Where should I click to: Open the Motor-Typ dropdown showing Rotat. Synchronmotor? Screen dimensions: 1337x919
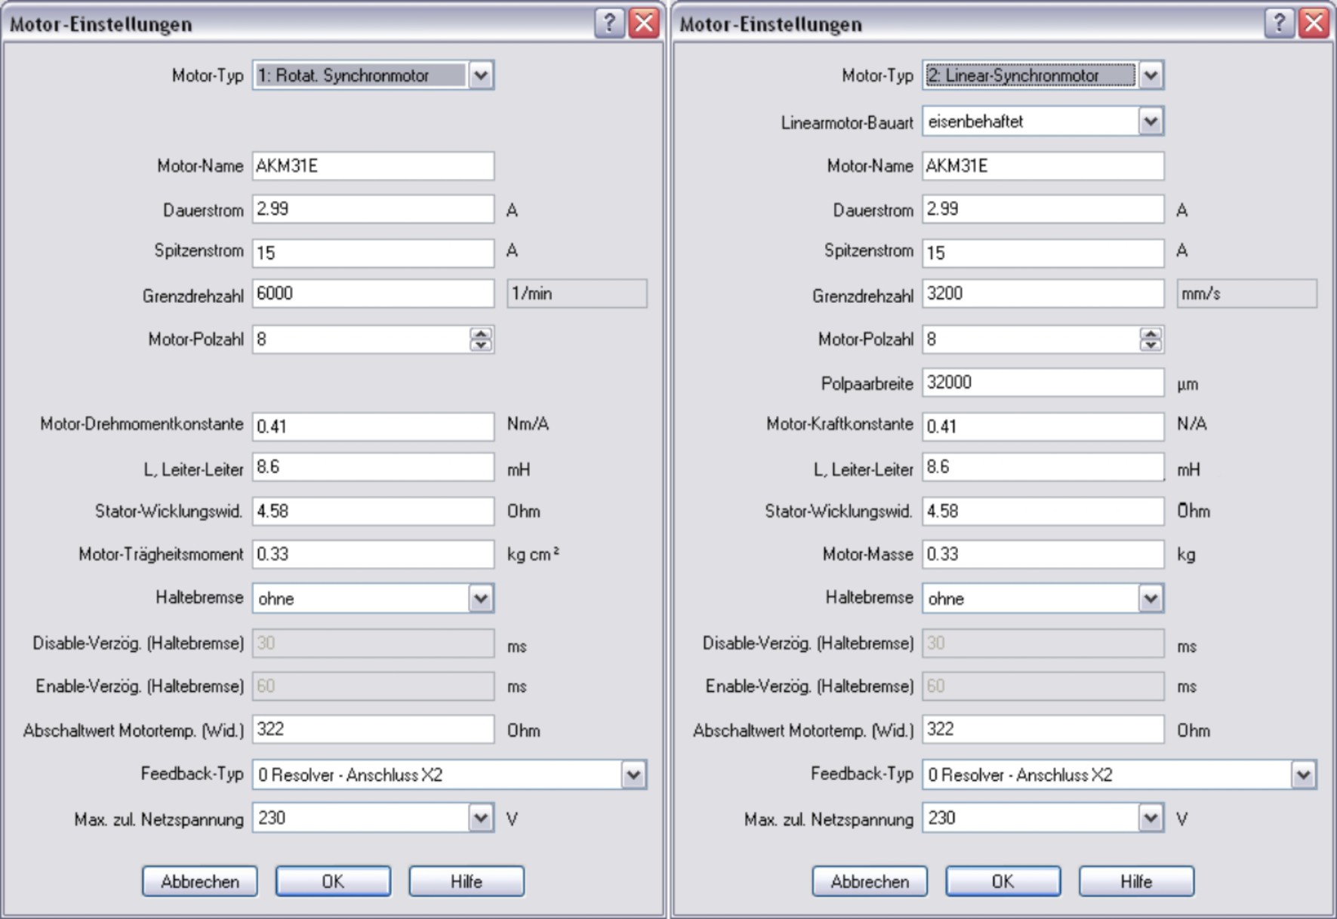click(x=481, y=76)
